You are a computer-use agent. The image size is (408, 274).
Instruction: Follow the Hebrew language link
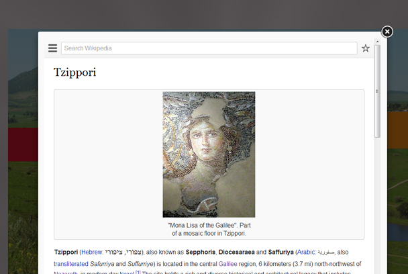pos(92,252)
